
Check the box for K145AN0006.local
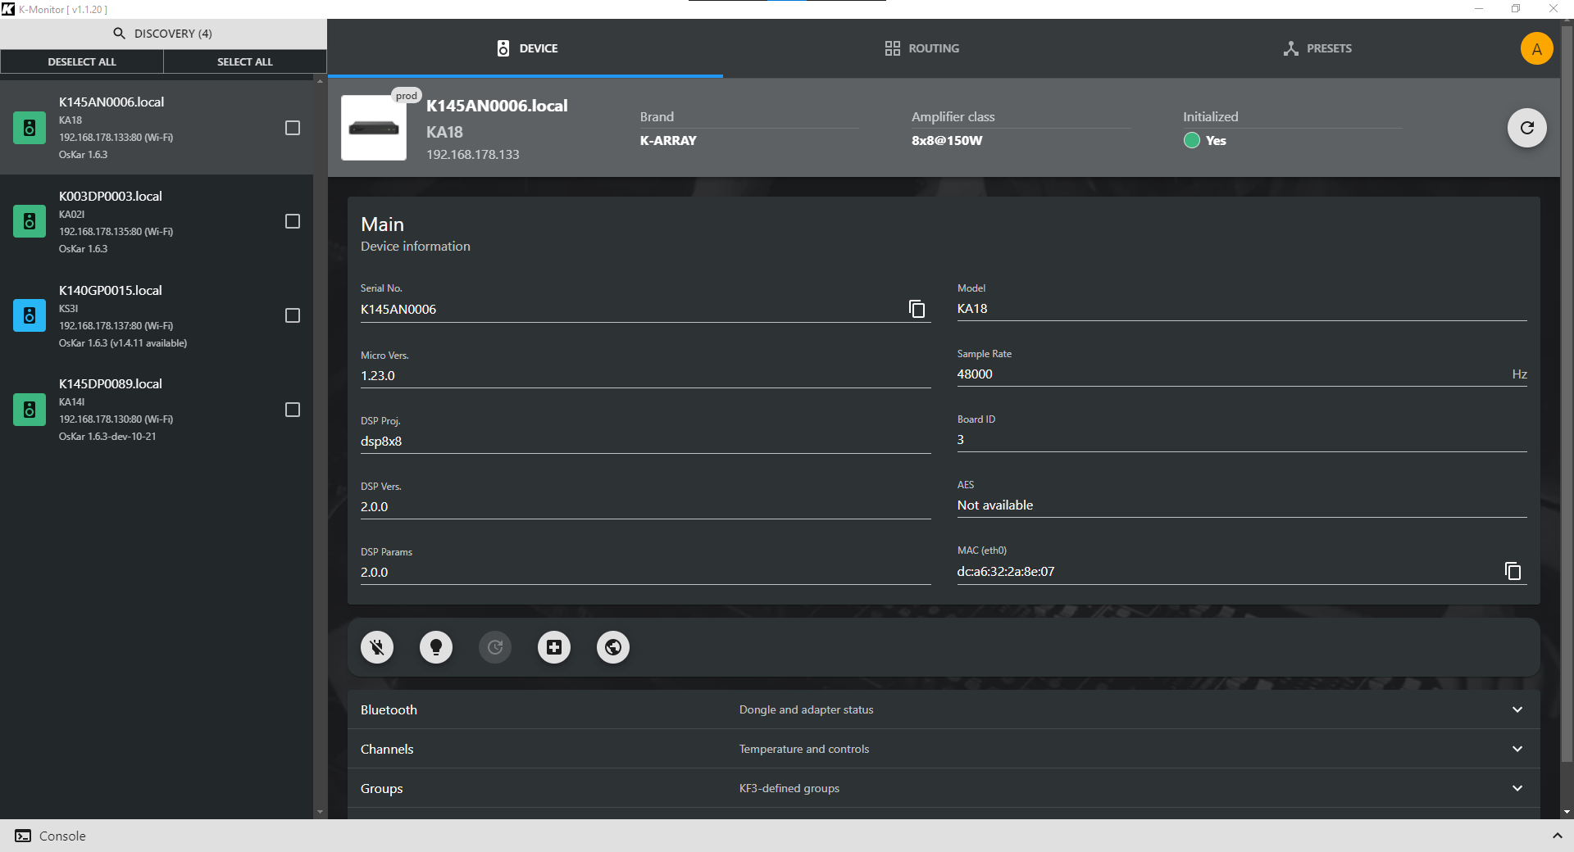tap(292, 128)
